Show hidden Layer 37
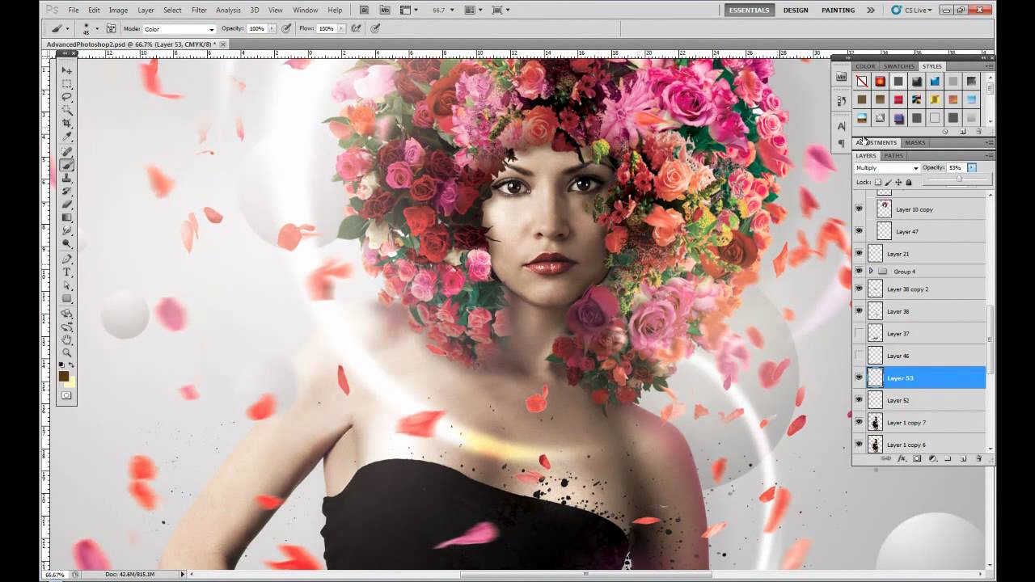 pyautogui.click(x=859, y=333)
